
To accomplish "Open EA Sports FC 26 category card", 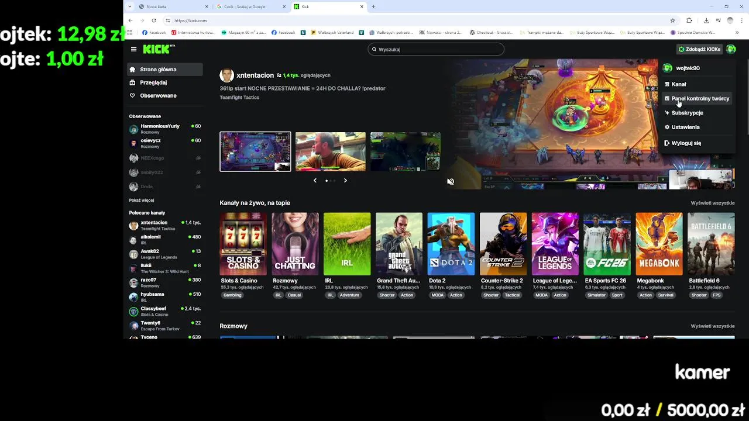I will pyautogui.click(x=607, y=244).
